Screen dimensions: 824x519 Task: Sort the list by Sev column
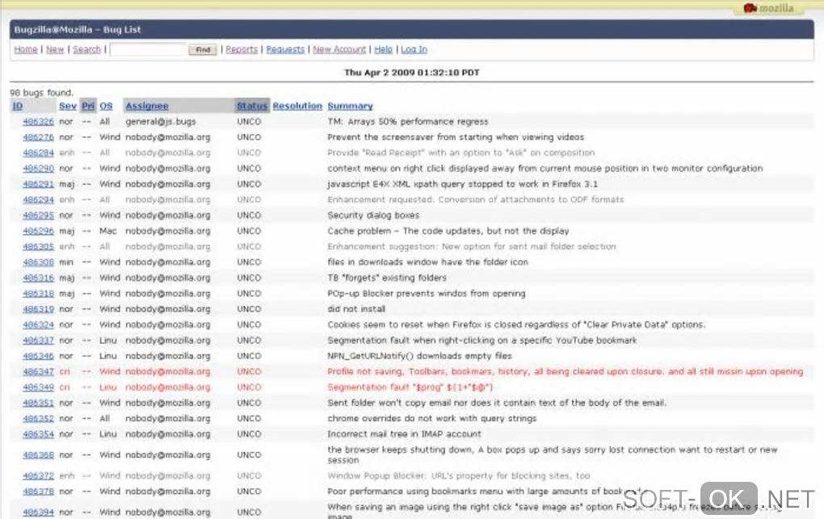pos(68,106)
